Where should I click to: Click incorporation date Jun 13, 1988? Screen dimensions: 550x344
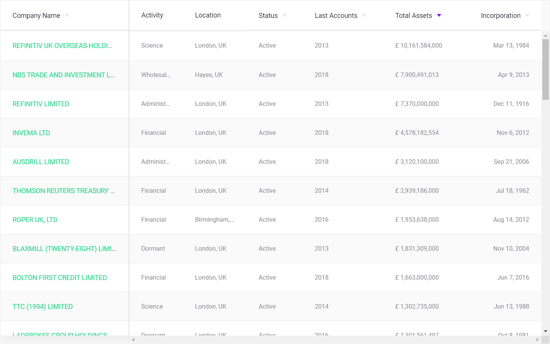click(x=511, y=306)
